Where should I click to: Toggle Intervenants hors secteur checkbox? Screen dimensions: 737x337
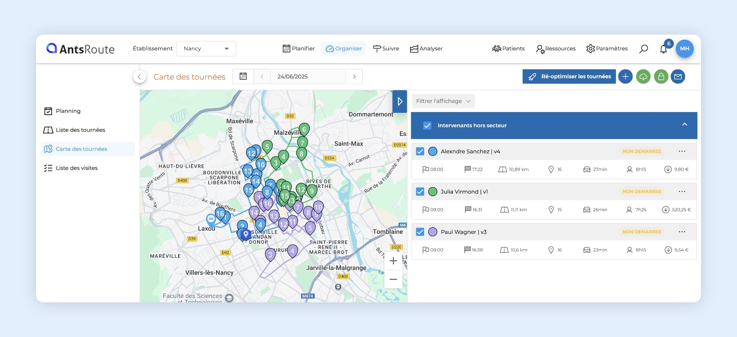coord(427,125)
